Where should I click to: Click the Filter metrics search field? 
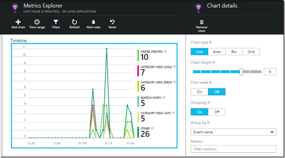233,149
